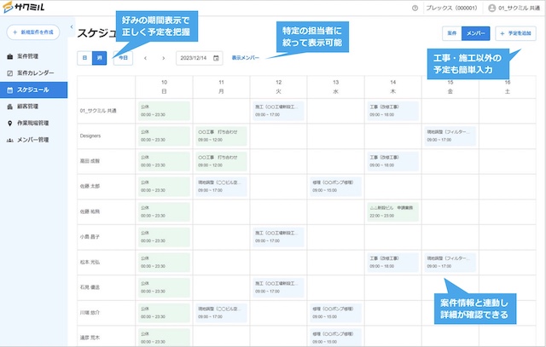Click the calendar icon in date field
The width and height of the screenshot is (546, 347).
216,58
